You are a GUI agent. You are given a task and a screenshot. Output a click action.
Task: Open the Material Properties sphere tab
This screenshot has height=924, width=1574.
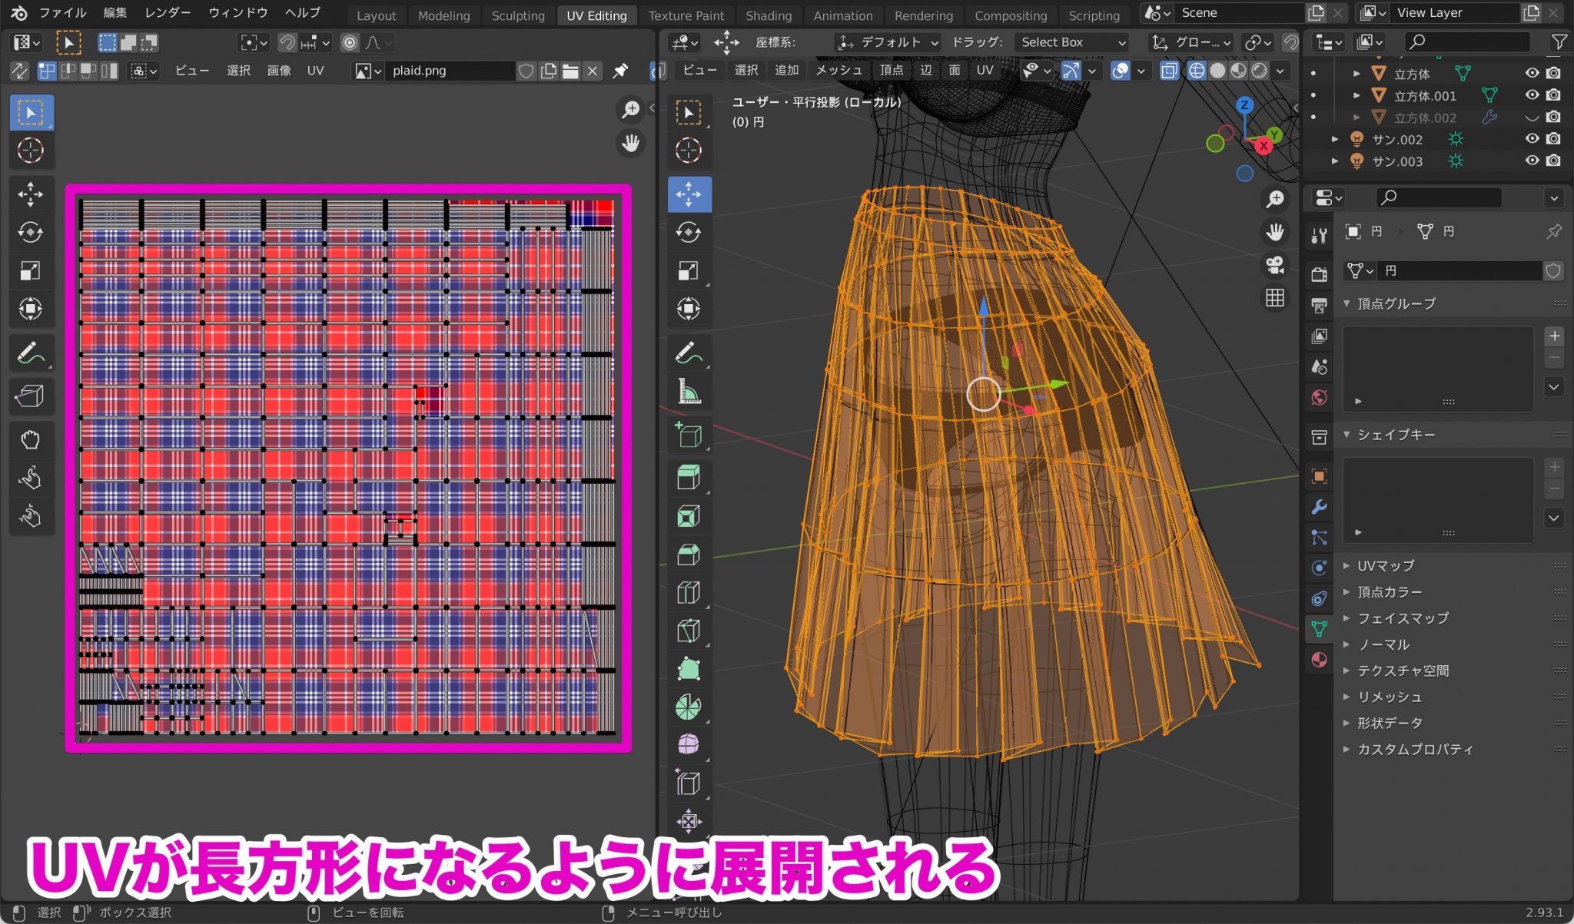[1320, 660]
